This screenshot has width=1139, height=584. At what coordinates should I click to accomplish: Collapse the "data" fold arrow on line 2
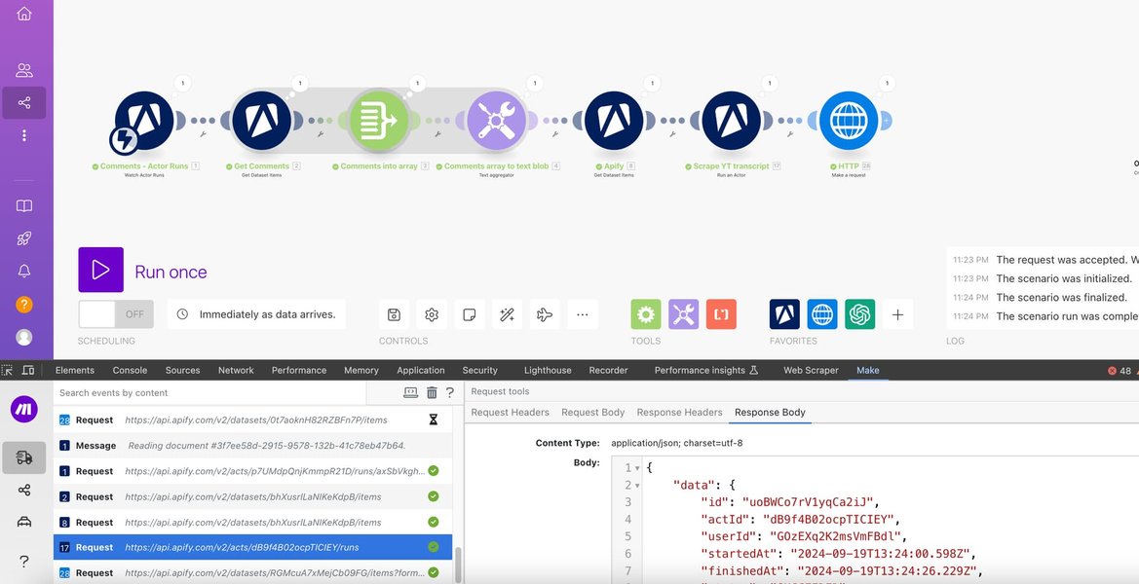coord(637,486)
